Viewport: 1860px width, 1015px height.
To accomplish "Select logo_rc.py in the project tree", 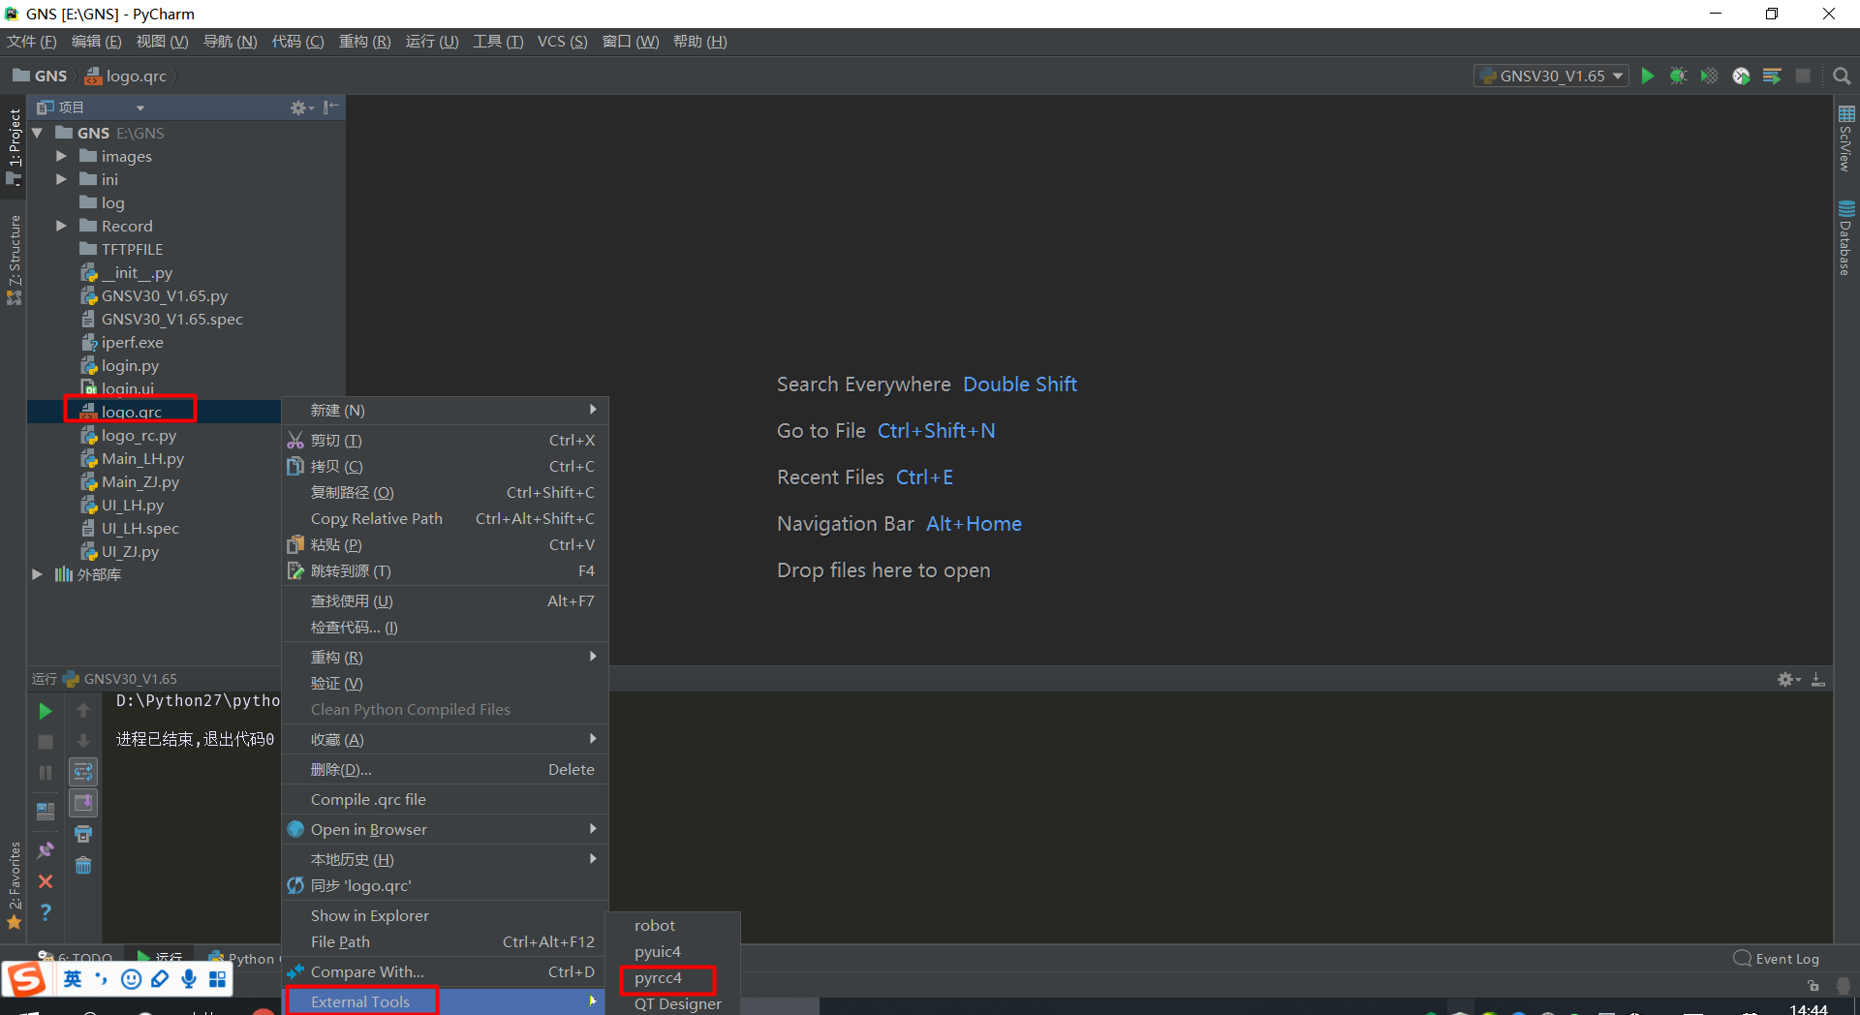I will pos(138,435).
